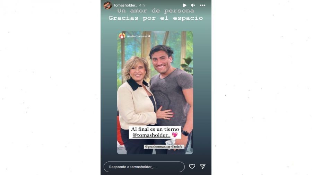This screenshot has width=312, height=175.
Task: Click the 'Gracias por el espacio' caption text
Action: point(156,18)
